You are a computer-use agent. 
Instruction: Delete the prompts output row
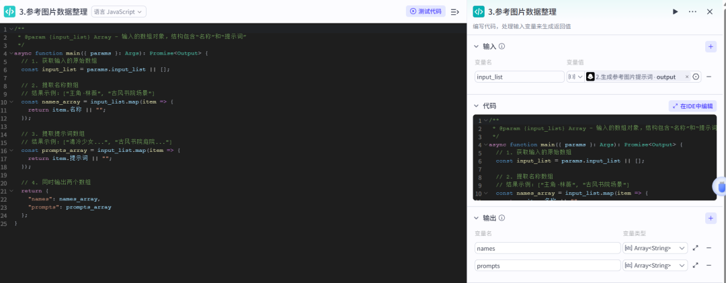pyautogui.click(x=709, y=266)
